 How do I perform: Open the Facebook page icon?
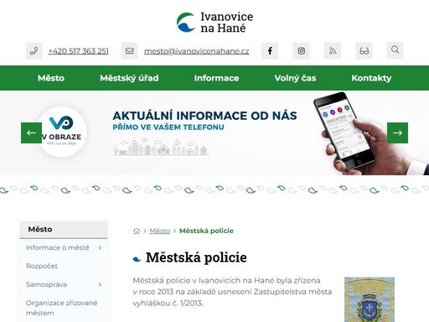[x=270, y=51]
